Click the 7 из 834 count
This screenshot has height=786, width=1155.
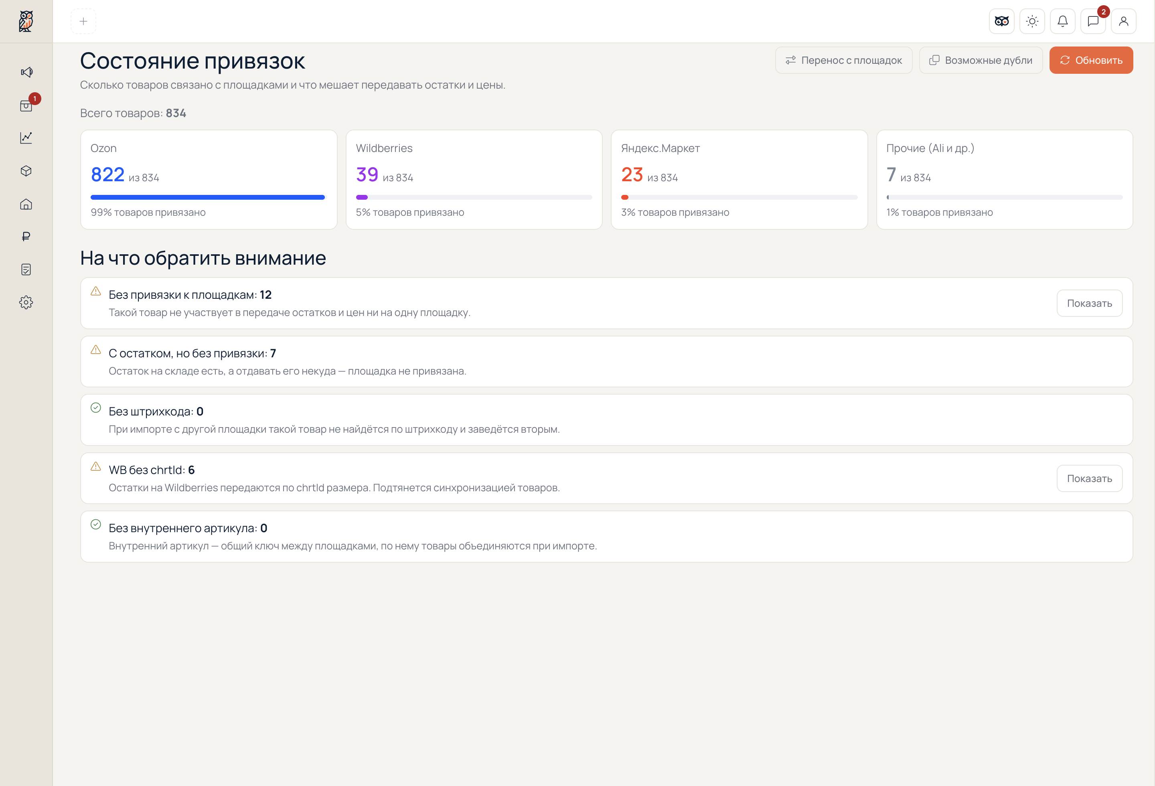click(x=908, y=175)
